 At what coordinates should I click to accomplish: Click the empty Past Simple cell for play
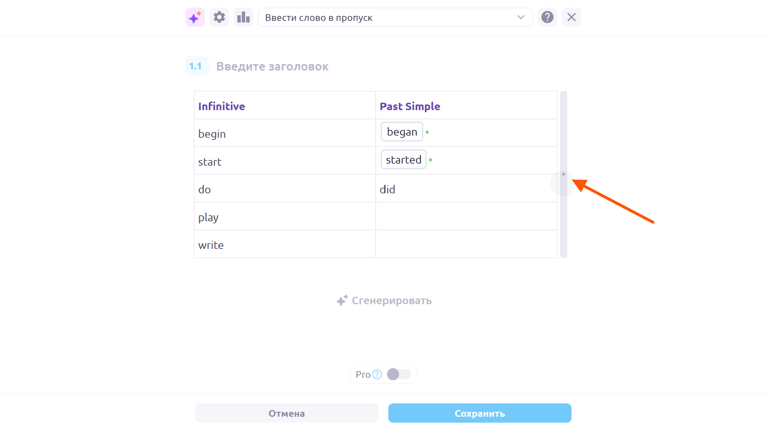466,217
